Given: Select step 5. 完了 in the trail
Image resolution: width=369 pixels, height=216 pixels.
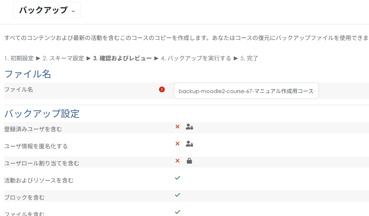Looking at the screenshot, I should (249, 58).
